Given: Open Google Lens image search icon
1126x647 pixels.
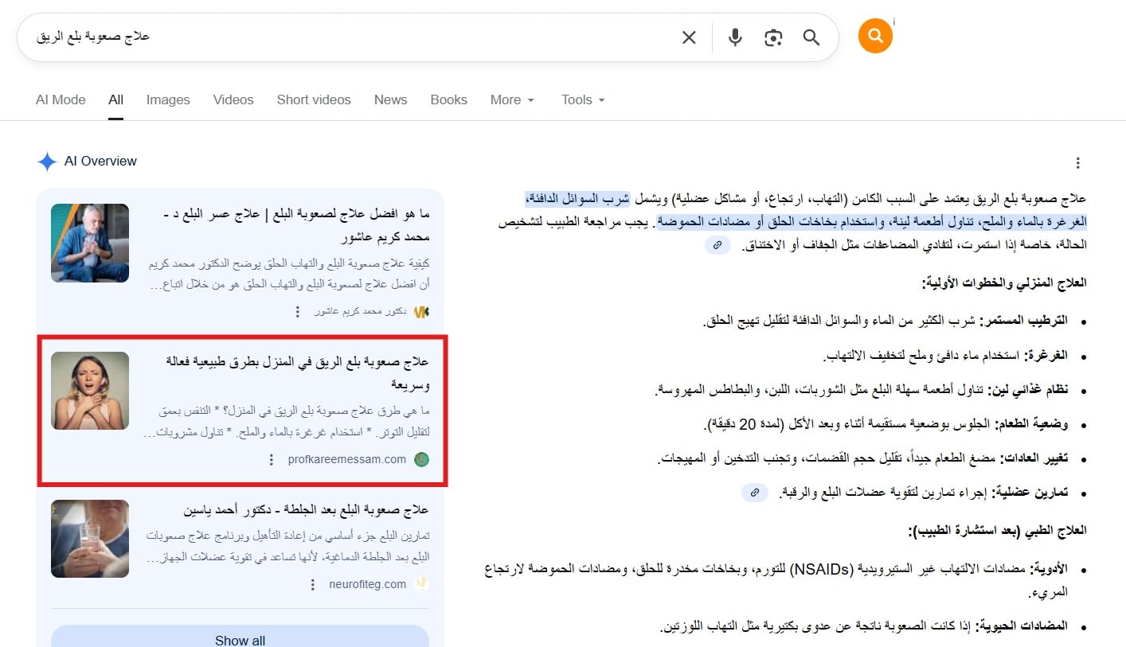Looking at the screenshot, I should 772,37.
